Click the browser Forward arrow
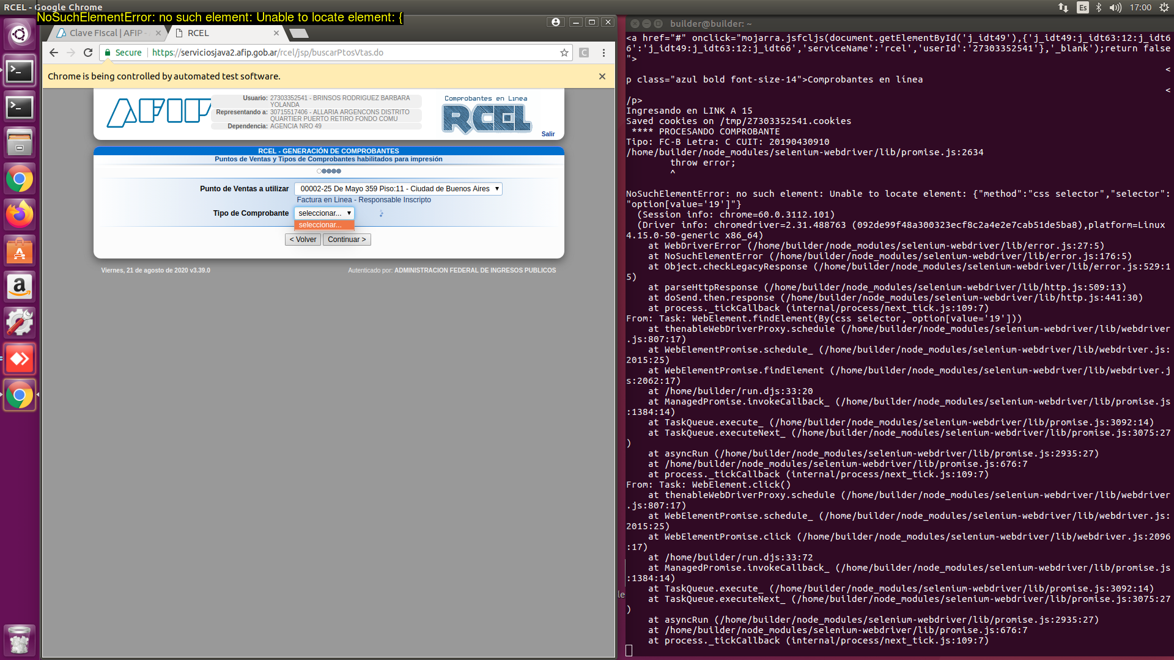The height and width of the screenshot is (660, 1174). pyautogui.click(x=71, y=53)
